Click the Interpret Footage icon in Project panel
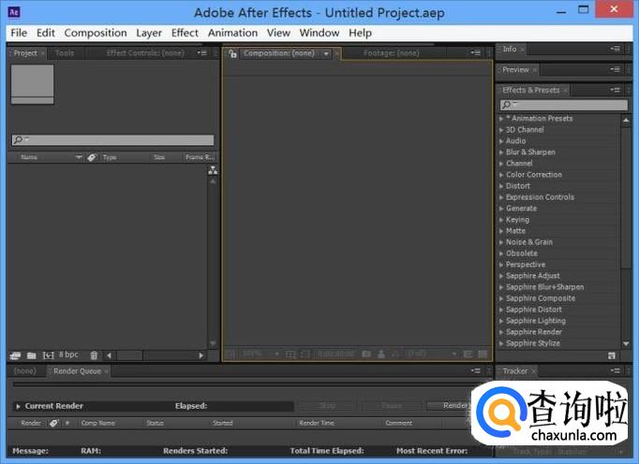This screenshot has height=464, width=639. pyautogui.click(x=16, y=355)
